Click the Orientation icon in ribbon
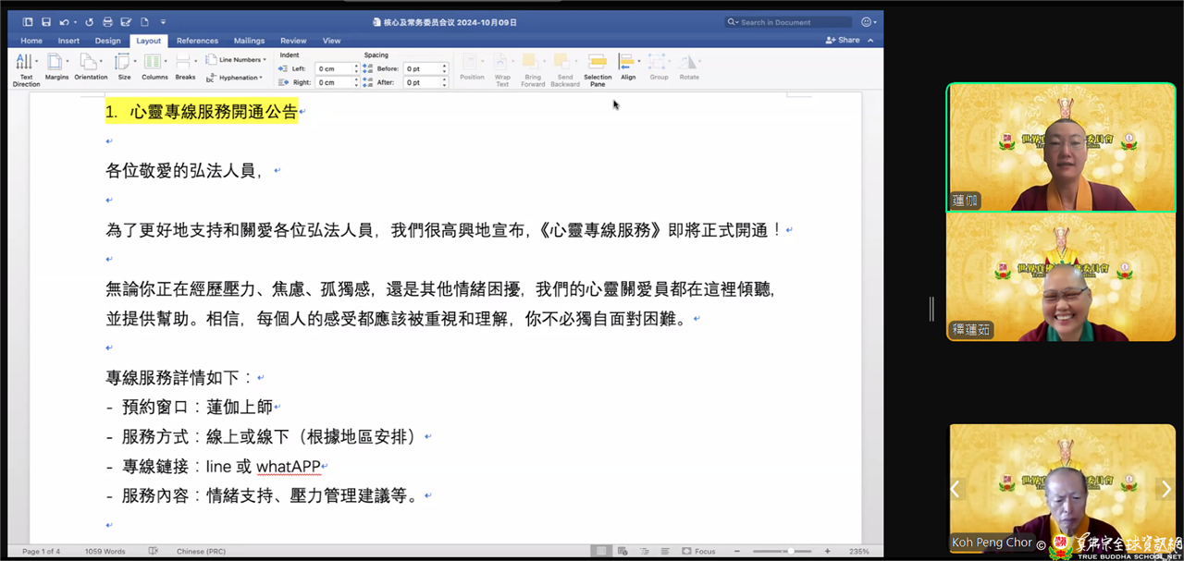Viewport: 1184px width, 561px height. click(x=90, y=66)
